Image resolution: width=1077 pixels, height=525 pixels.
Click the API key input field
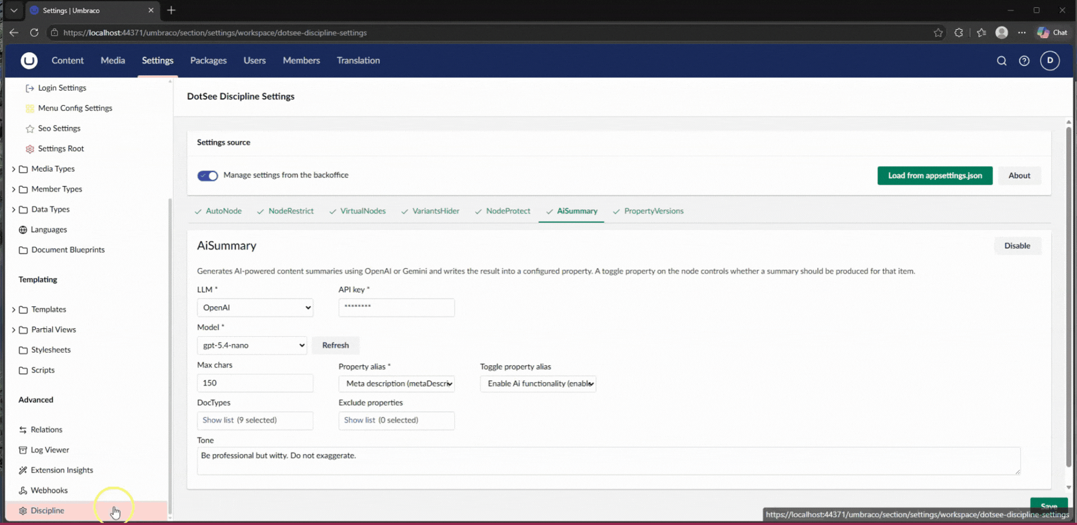coord(396,307)
